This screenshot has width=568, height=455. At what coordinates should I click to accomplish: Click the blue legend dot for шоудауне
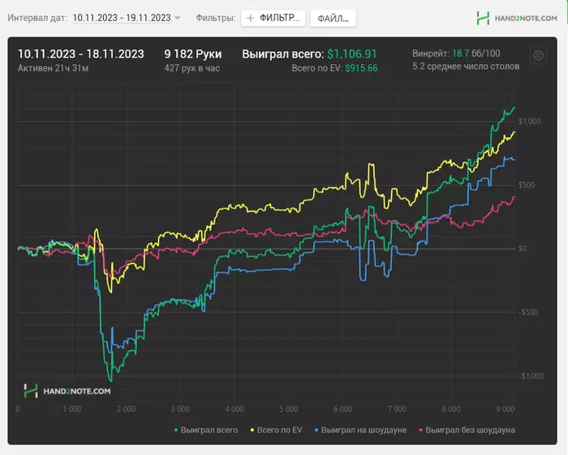coord(316,431)
